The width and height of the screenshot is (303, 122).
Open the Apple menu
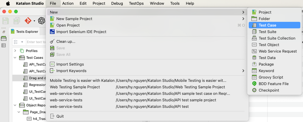pos(8,3)
